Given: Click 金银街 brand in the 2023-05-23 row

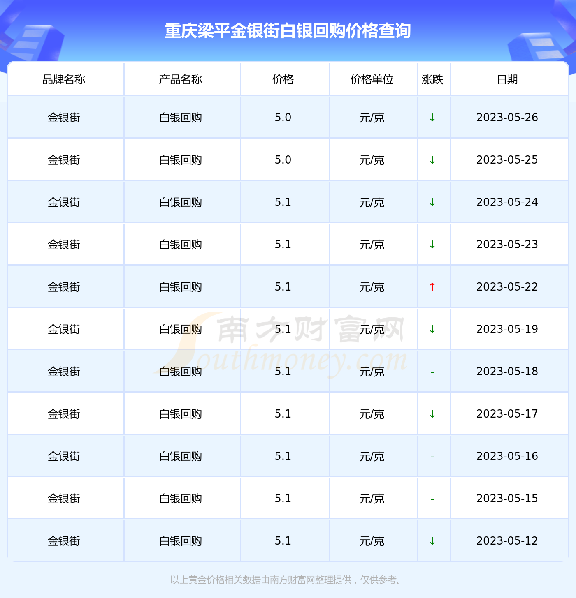Looking at the screenshot, I should [x=64, y=245].
